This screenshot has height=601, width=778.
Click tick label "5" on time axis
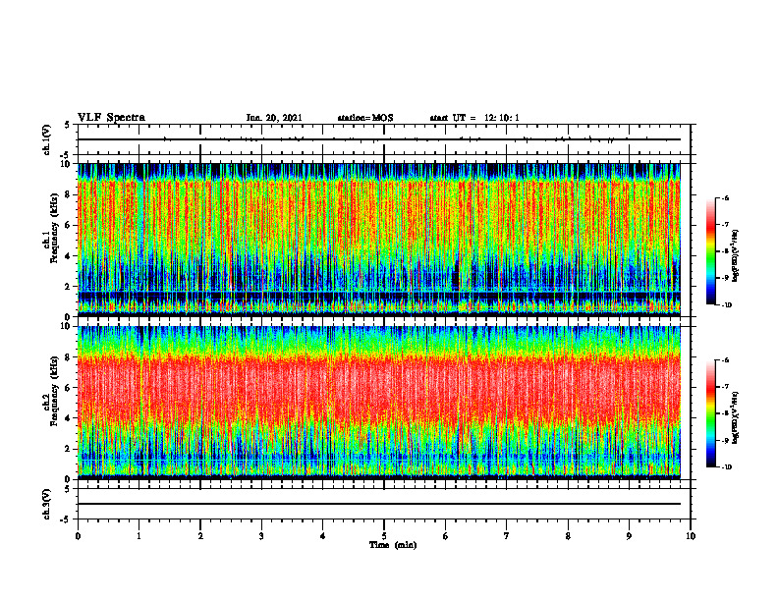click(384, 536)
